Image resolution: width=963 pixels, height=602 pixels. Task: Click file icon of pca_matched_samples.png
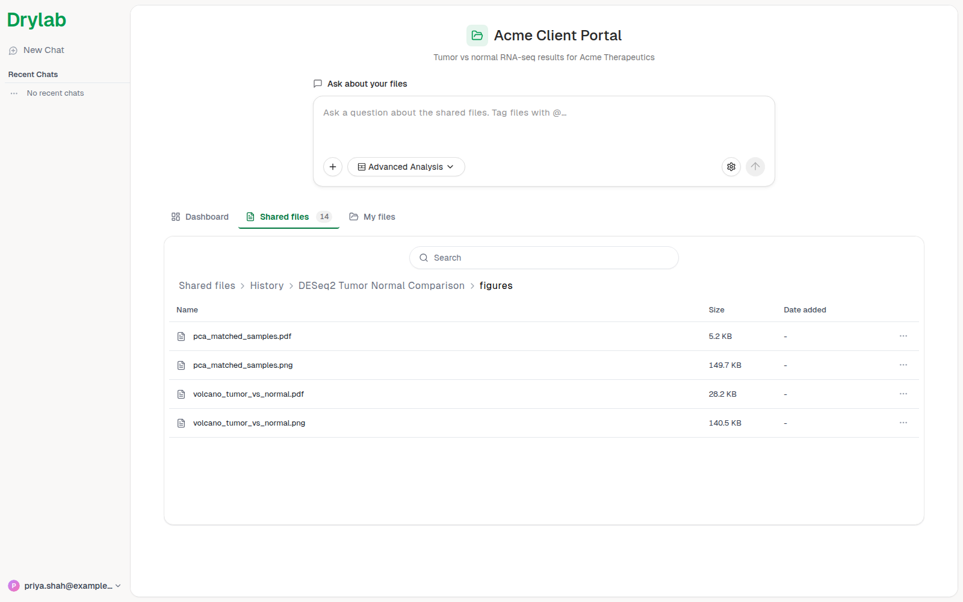click(181, 365)
